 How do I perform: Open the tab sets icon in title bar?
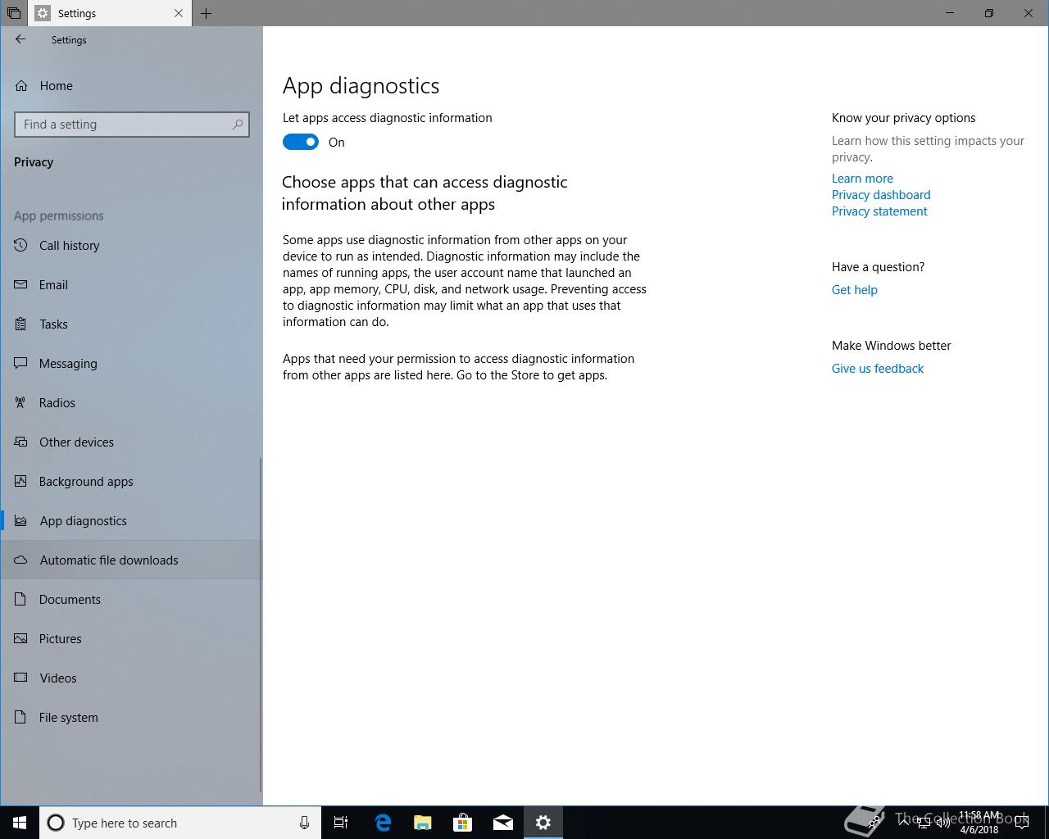coord(14,13)
